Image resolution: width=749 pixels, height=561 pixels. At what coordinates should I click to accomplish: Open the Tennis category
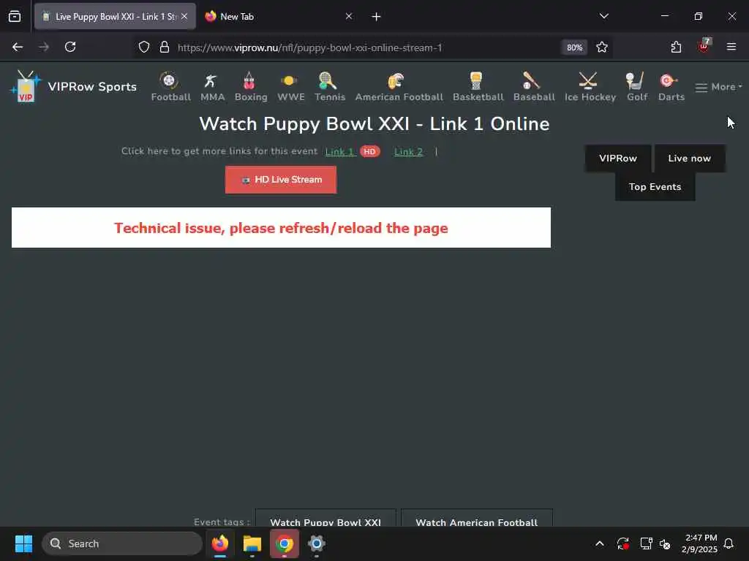point(330,87)
